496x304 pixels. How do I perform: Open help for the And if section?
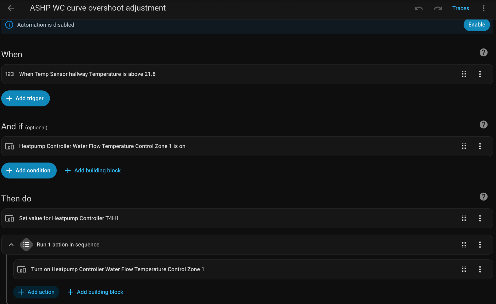point(483,124)
